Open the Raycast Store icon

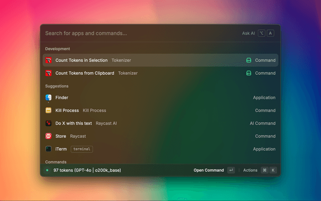[49, 136]
